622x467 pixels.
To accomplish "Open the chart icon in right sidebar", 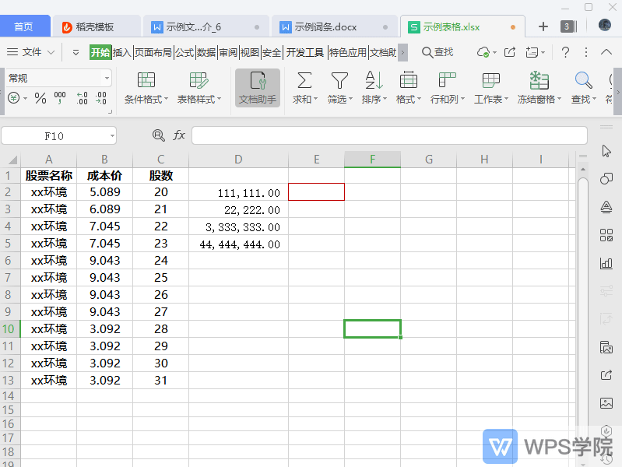I will (x=606, y=263).
